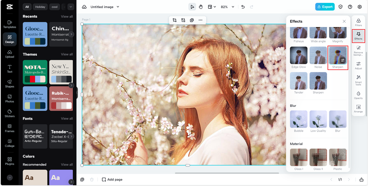Open the Photos panel
368x186 pixels.
point(9,98)
